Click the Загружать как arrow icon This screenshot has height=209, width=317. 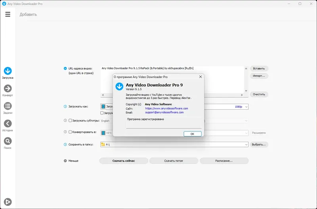click(x=65, y=106)
